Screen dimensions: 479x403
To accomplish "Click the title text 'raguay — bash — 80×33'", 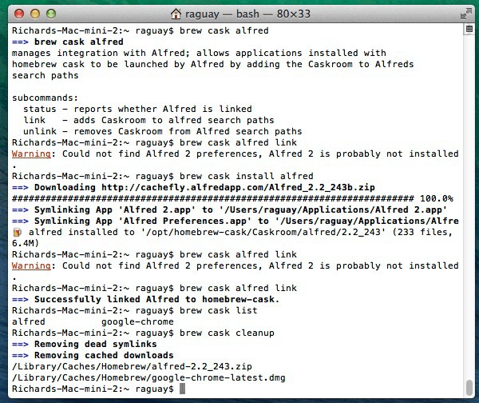I will point(247,14).
